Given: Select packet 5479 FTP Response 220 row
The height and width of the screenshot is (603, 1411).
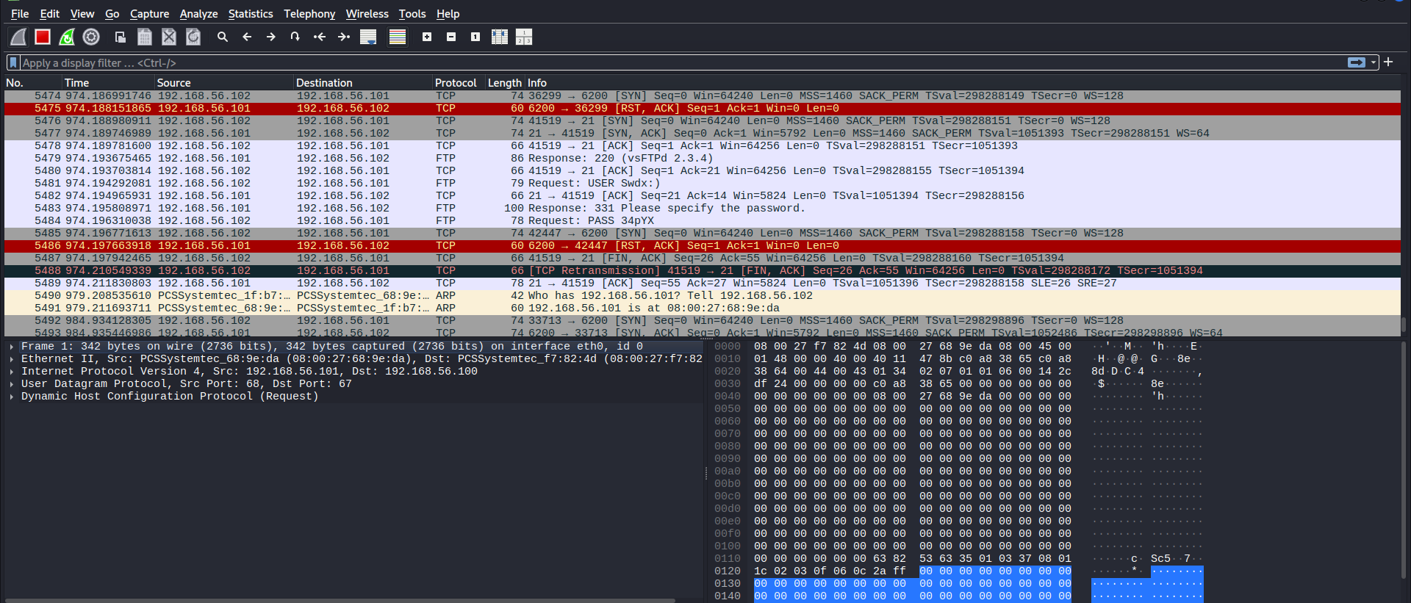Looking at the screenshot, I should [x=702, y=159].
